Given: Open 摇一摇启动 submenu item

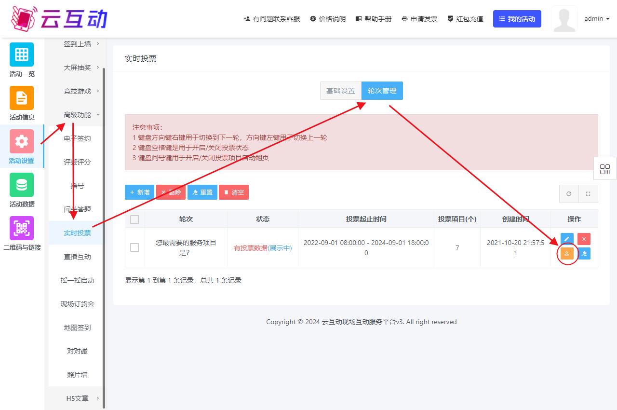Looking at the screenshot, I should click(x=77, y=280).
